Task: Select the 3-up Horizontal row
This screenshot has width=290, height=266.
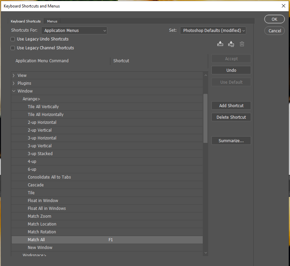Action: pyautogui.click(x=107, y=138)
